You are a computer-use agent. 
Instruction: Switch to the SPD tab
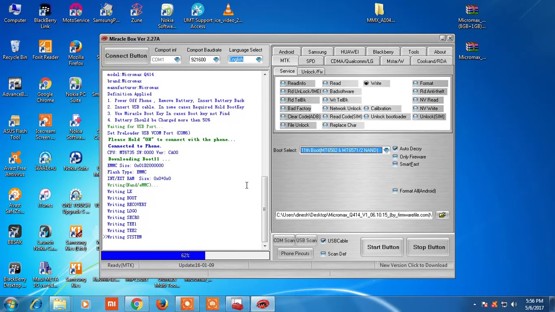310,61
